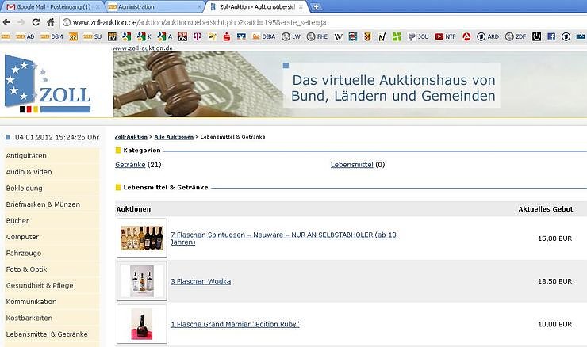The width and height of the screenshot is (587, 347).
Task: Open the 3 Flaschen Wodka auction
Action: click(x=201, y=281)
